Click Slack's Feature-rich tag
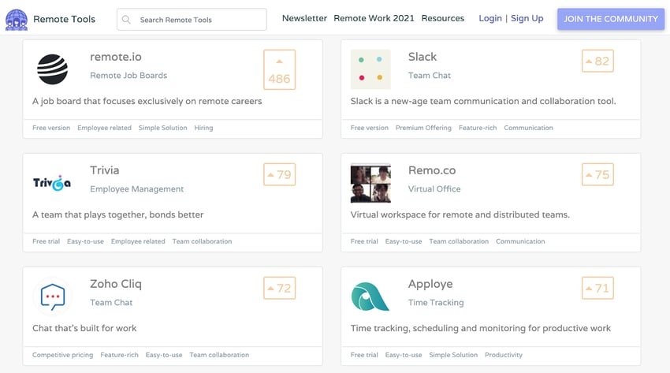 pyautogui.click(x=478, y=128)
